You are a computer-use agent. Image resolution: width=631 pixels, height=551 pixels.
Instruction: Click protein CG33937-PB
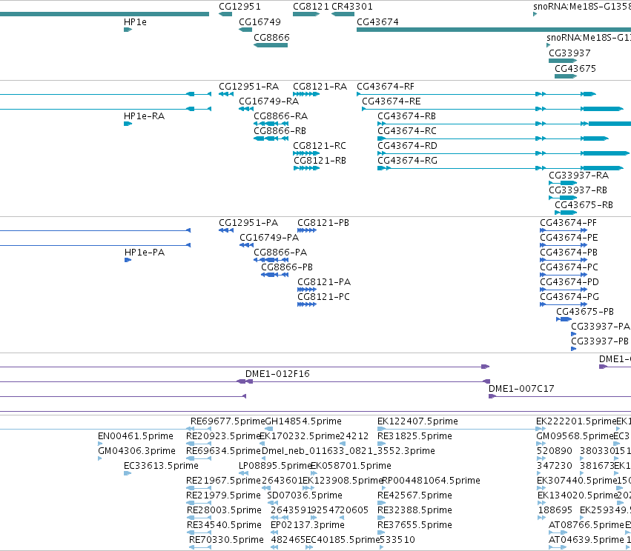(600, 341)
